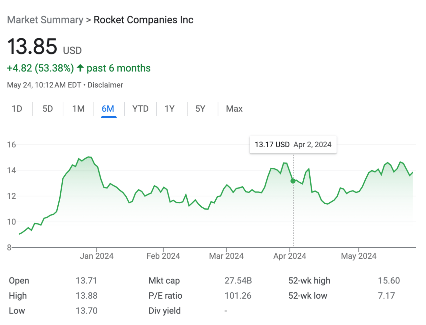Click the High label in stats table

[18, 296]
